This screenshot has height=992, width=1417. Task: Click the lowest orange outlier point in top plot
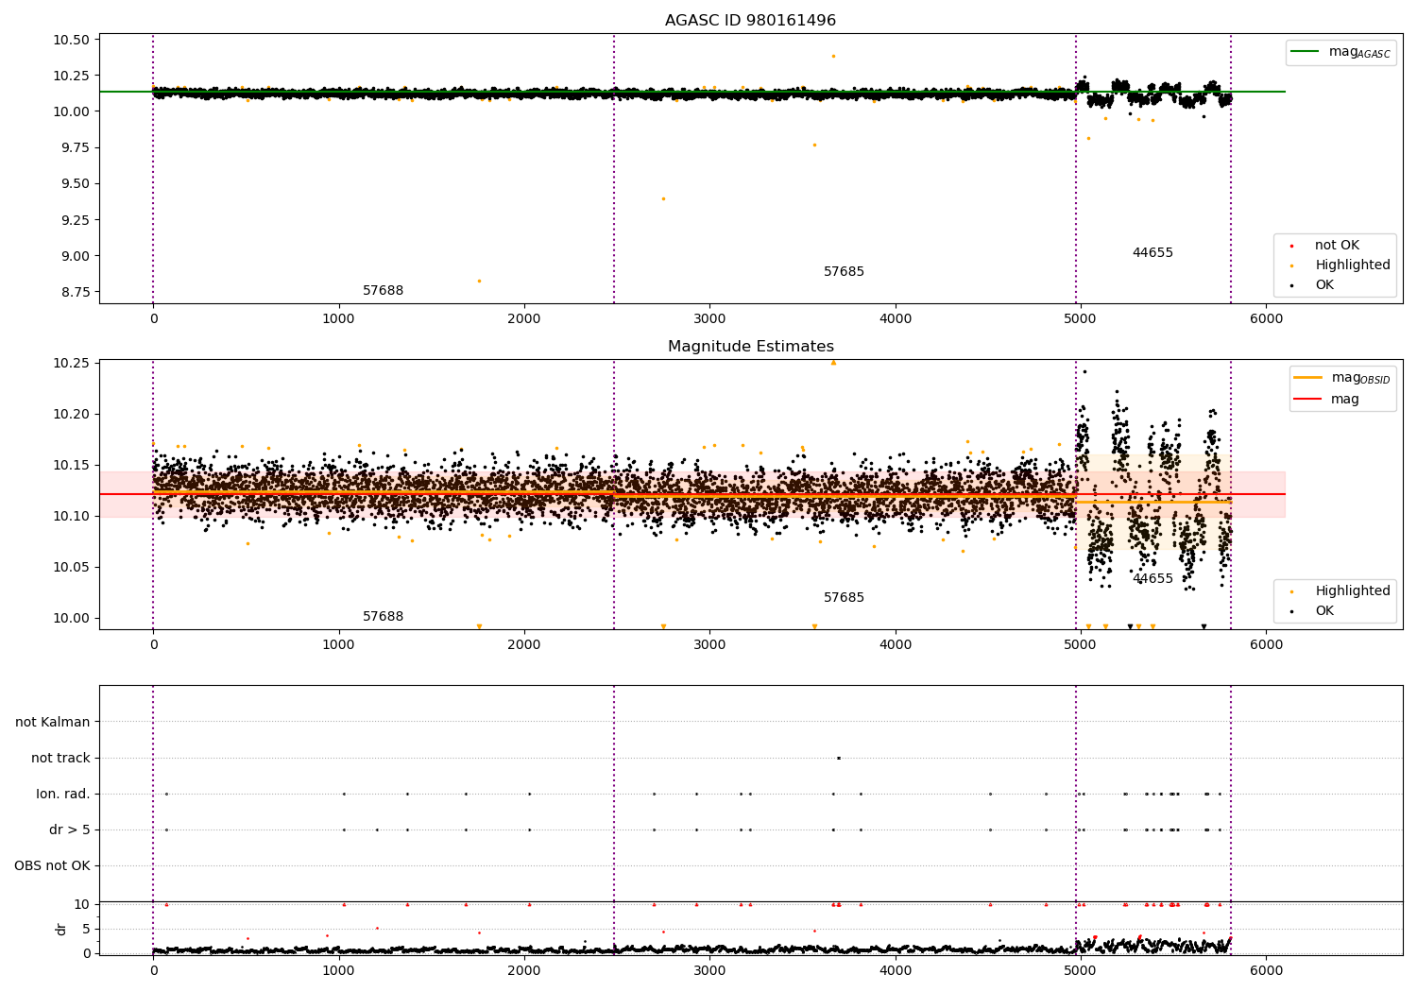(479, 281)
